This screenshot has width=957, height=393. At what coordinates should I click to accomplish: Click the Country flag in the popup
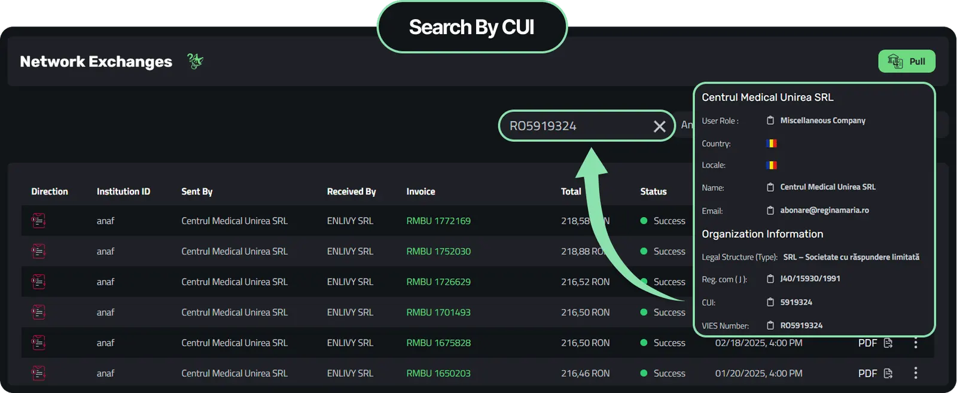pyautogui.click(x=772, y=144)
